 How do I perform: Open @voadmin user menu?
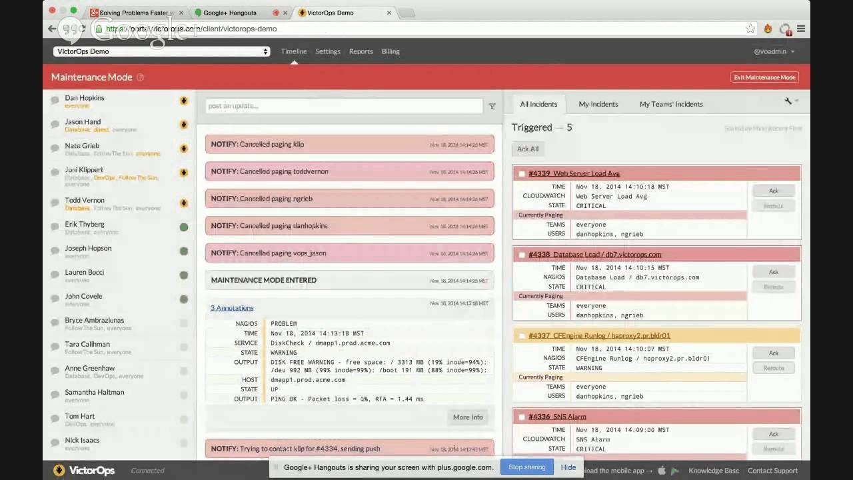(x=774, y=51)
